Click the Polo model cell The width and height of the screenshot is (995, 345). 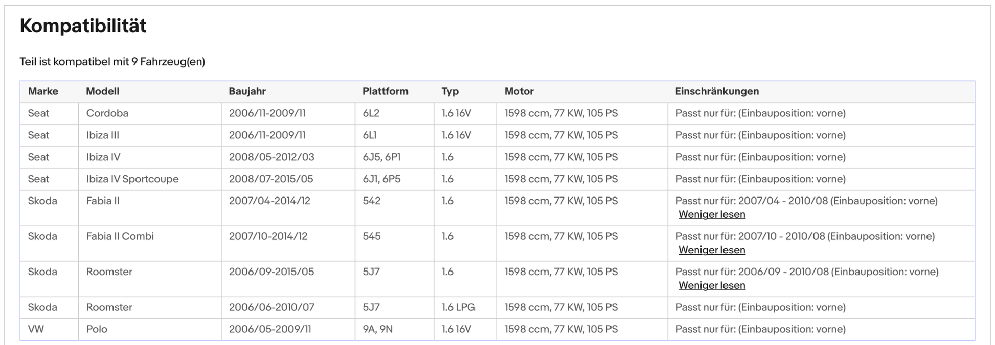97,329
